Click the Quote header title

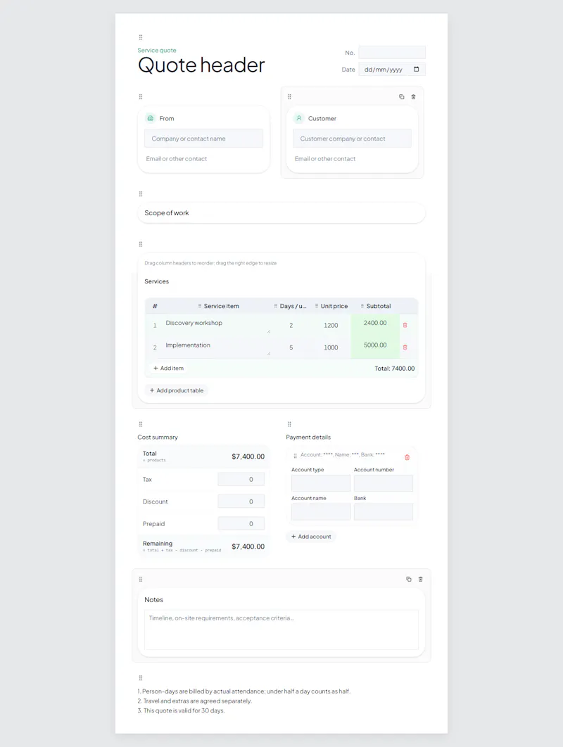pyautogui.click(x=201, y=65)
